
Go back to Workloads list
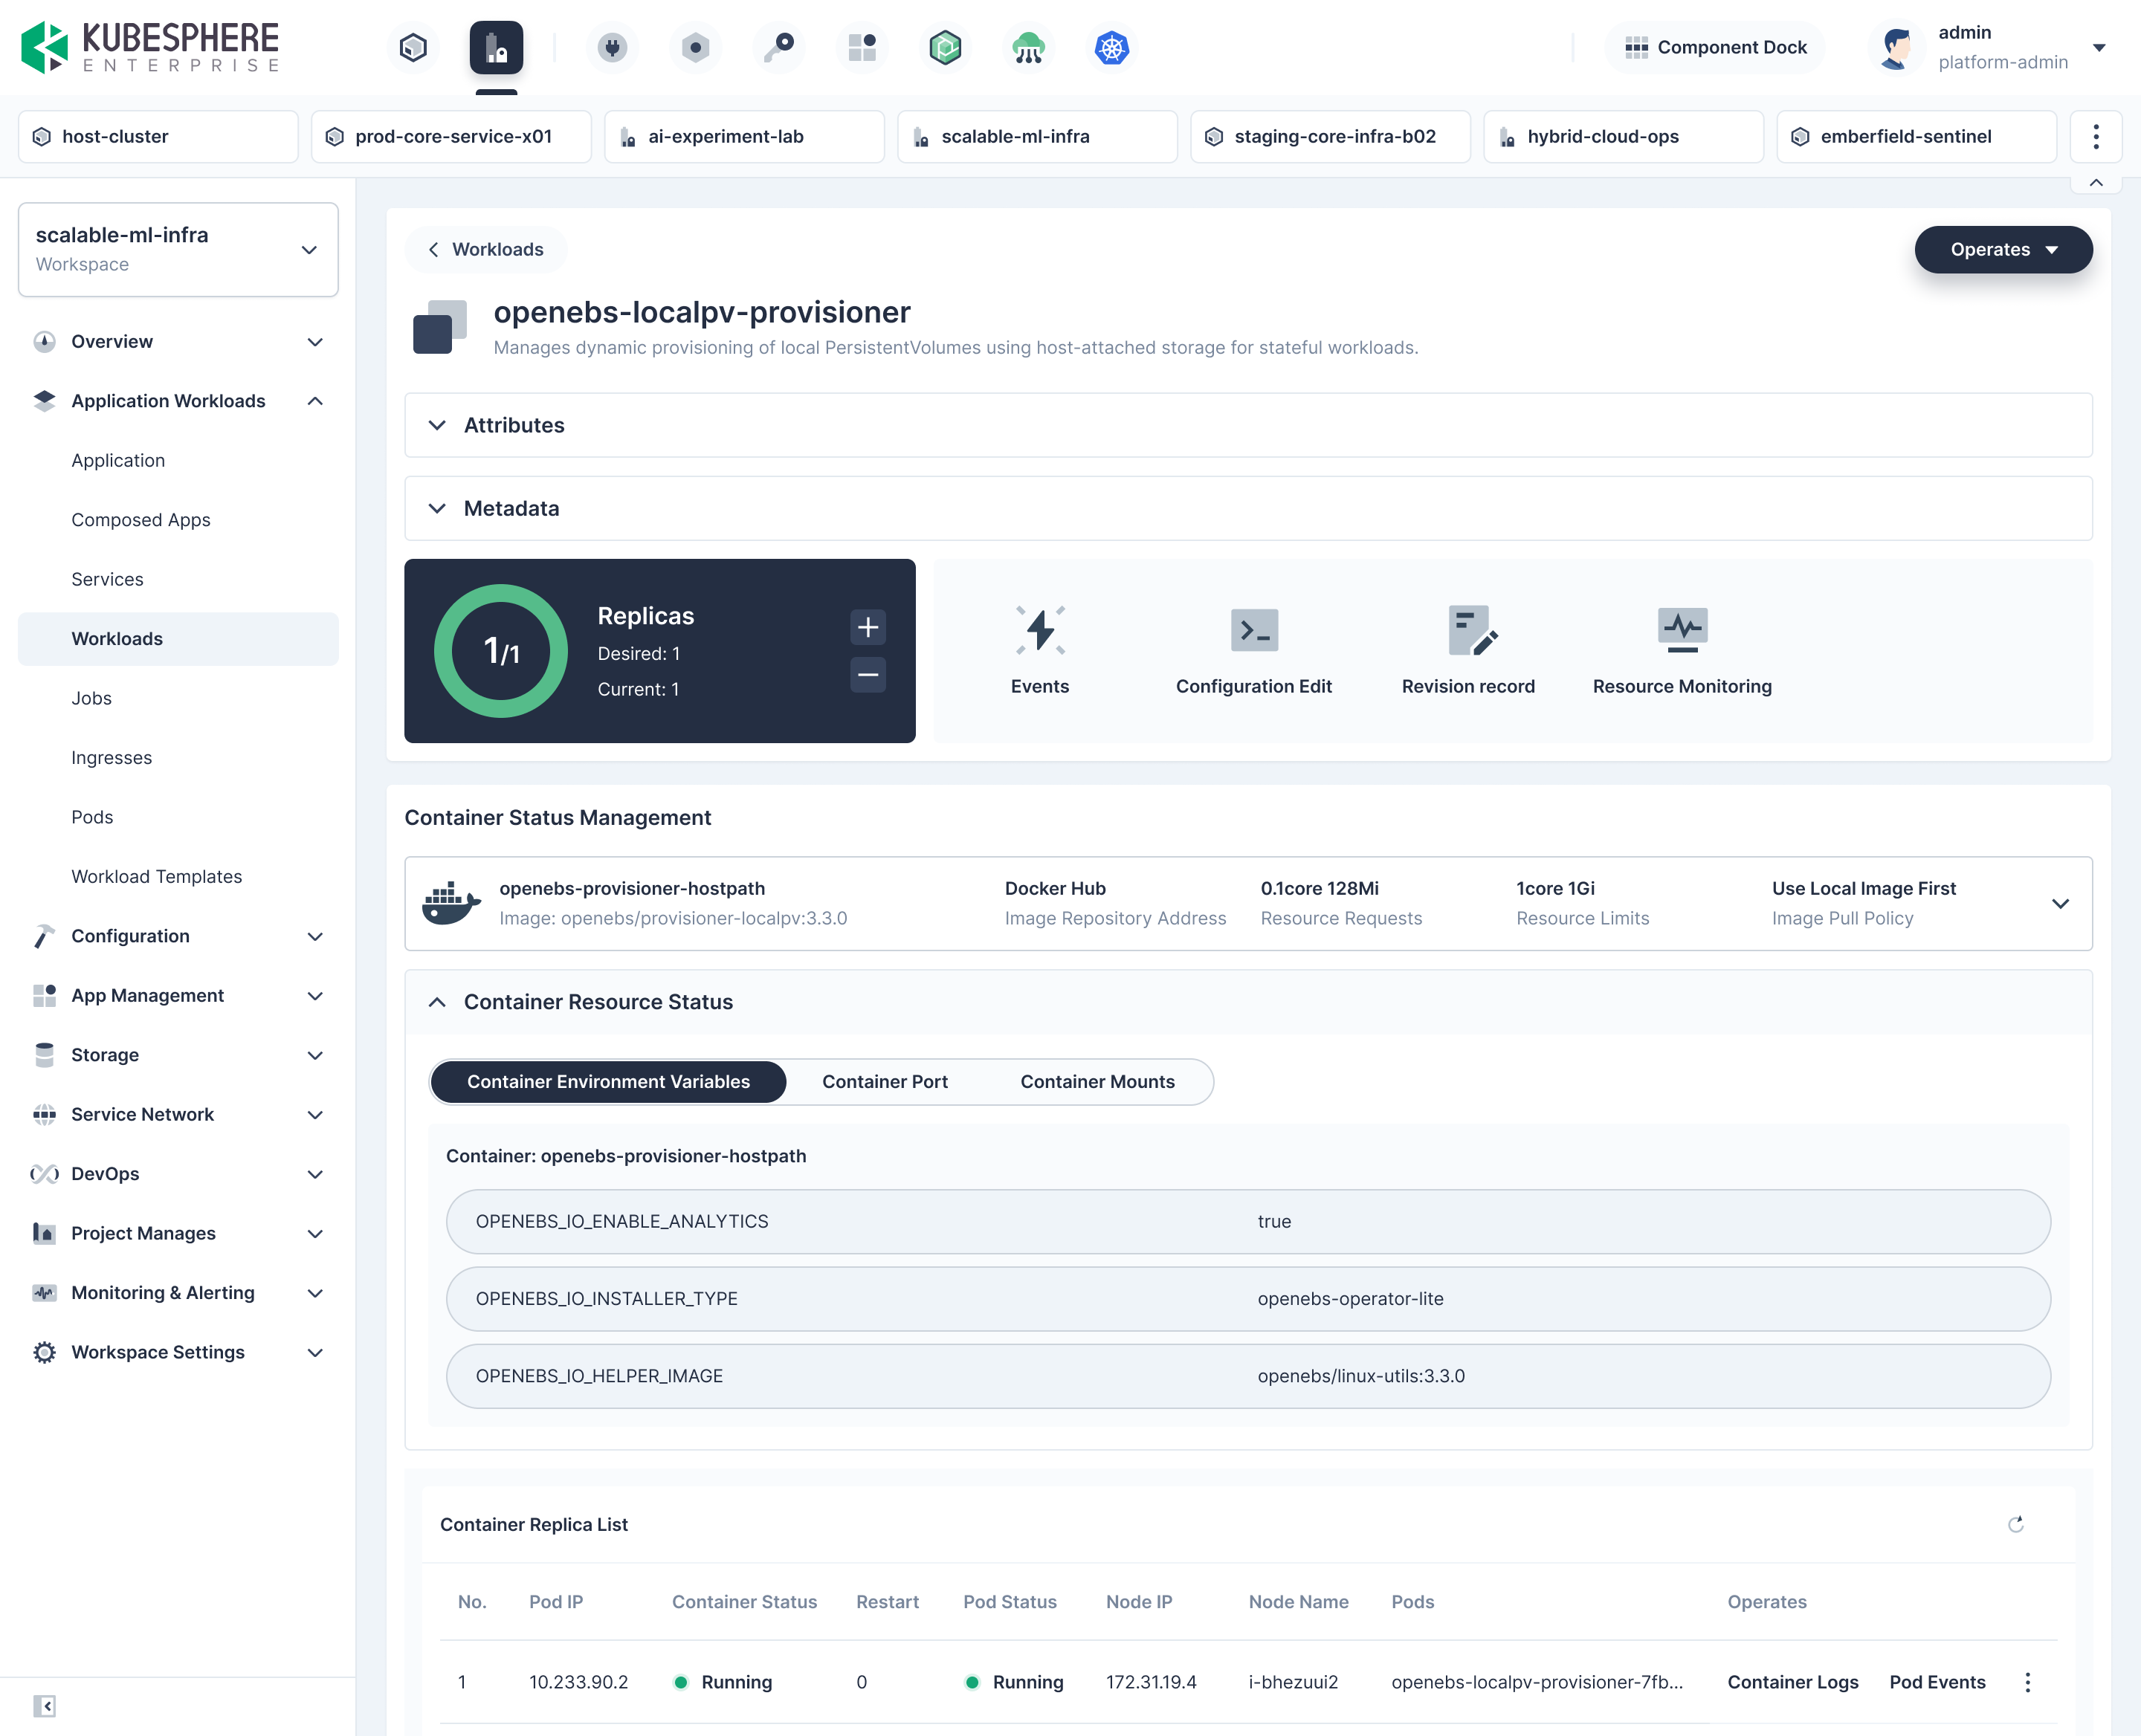tap(486, 249)
